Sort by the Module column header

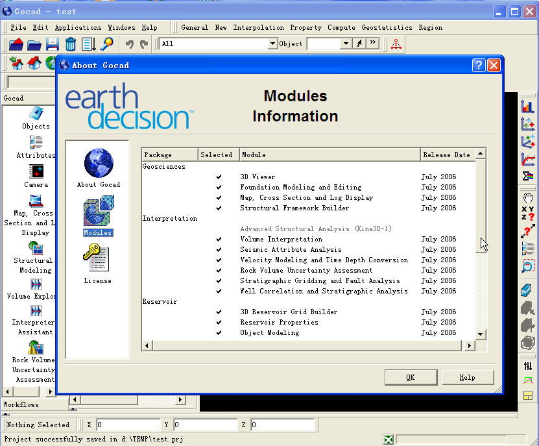tap(329, 155)
